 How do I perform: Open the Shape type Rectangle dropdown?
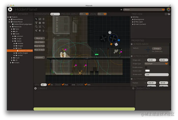(156, 64)
